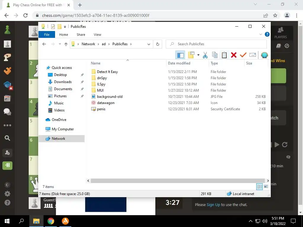Sort by Size column header
303x227 pixels.
pos(249,63)
